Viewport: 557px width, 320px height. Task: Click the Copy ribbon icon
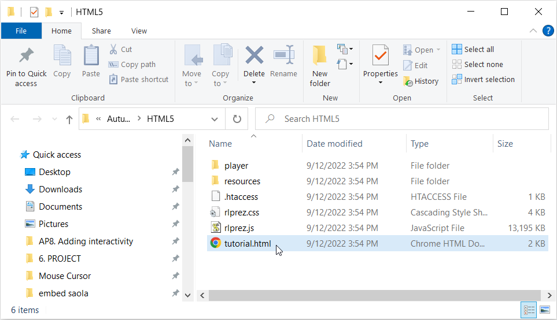click(x=62, y=55)
